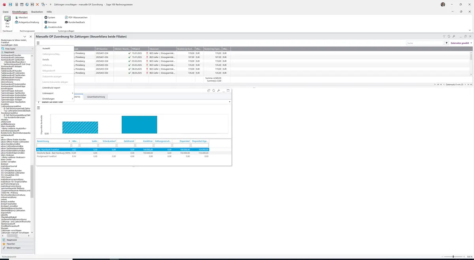The width and height of the screenshot is (474, 260).
Task: Open the filter dropdown beside the Suche field
Action: click(x=447, y=43)
